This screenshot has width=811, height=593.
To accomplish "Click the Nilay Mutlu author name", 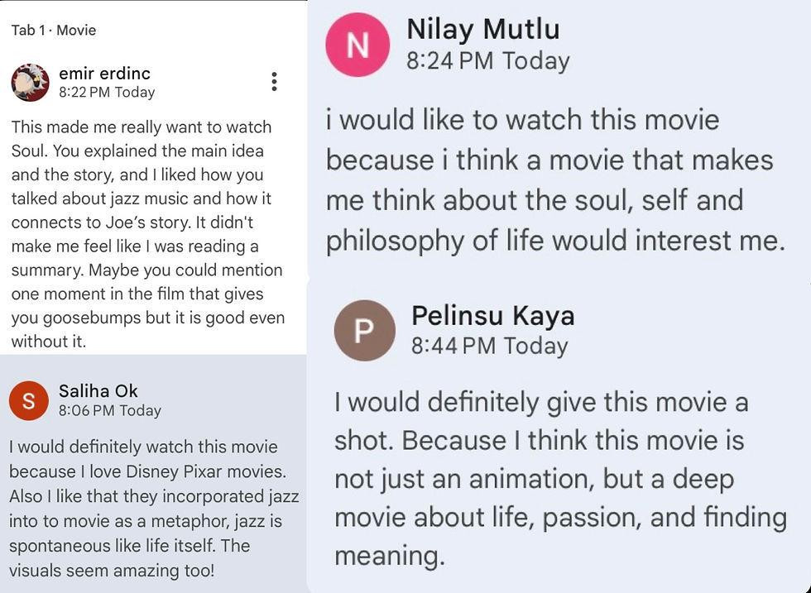I will (483, 30).
